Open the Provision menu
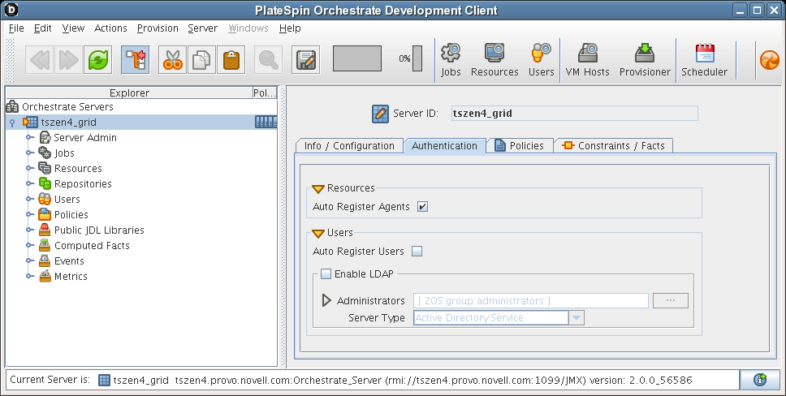Viewport: 786px width, 396px height. click(x=158, y=28)
